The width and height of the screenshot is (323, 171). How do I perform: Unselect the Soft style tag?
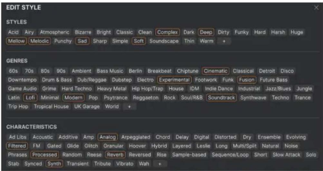138,41
